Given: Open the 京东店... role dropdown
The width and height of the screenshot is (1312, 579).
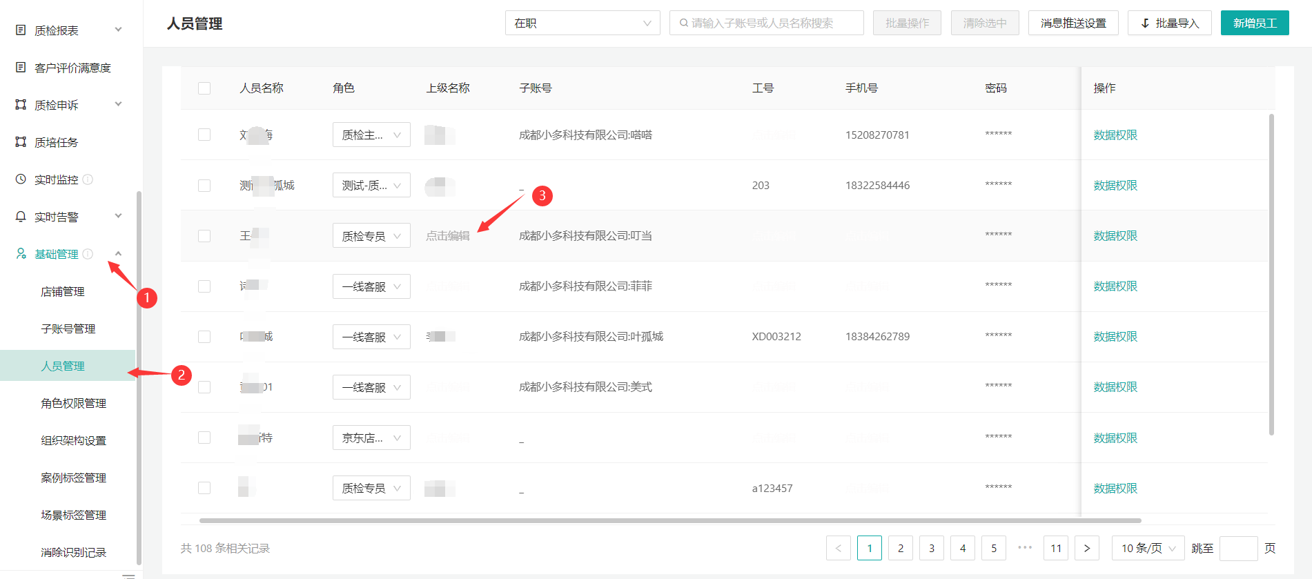Looking at the screenshot, I should (371, 438).
